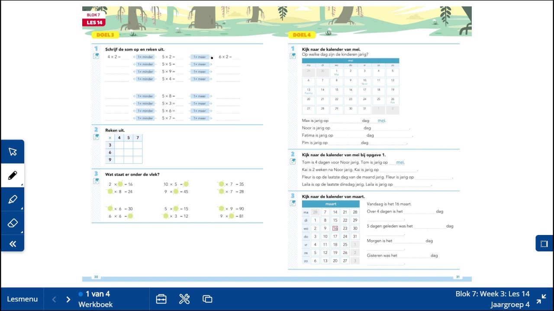The height and width of the screenshot is (311, 554).
Task: Go to the previous page arrow
Action: pos(54,299)
